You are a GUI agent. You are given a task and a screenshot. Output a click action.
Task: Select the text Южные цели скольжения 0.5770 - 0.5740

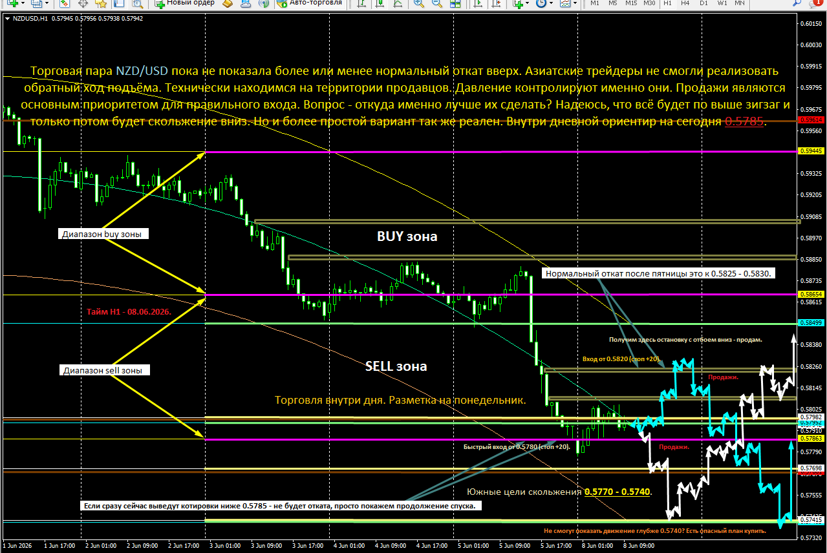(559, 492)
